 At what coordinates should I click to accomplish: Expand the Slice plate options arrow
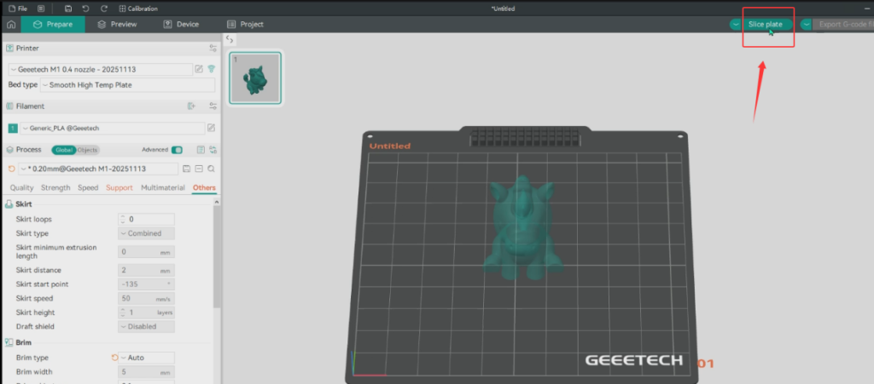tap(735, 25)
